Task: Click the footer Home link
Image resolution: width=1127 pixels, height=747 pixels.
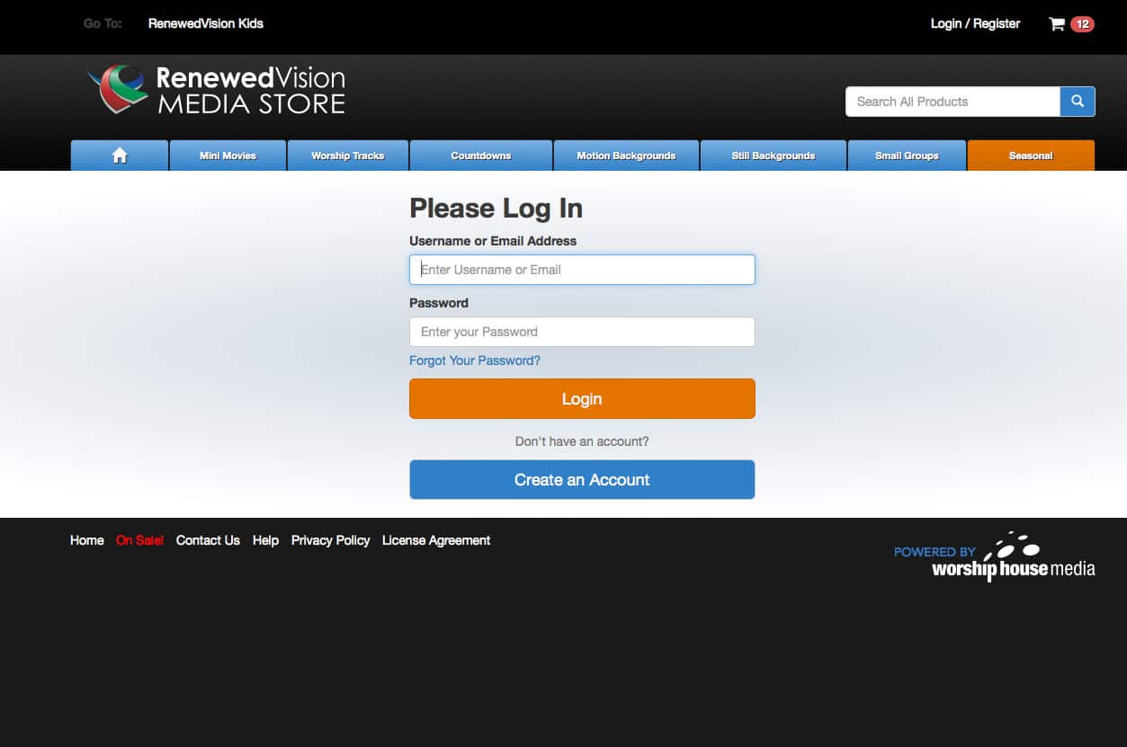Action: click(87, 540)
